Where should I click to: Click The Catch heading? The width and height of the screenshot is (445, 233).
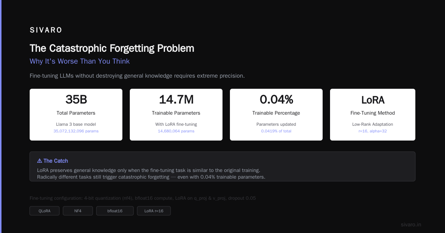pyautogui.click(x=56, y=161)
